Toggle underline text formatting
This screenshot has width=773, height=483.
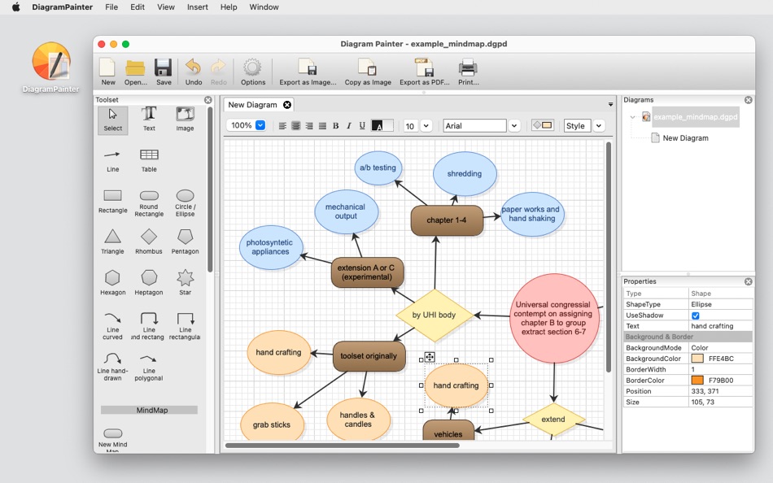click(x=362, y=126)
